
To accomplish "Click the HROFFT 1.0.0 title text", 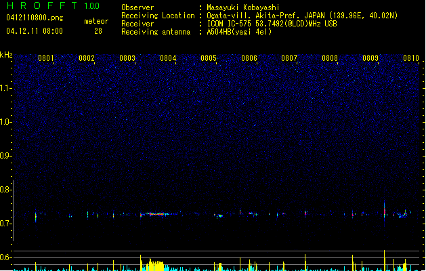I will point(54,5).
